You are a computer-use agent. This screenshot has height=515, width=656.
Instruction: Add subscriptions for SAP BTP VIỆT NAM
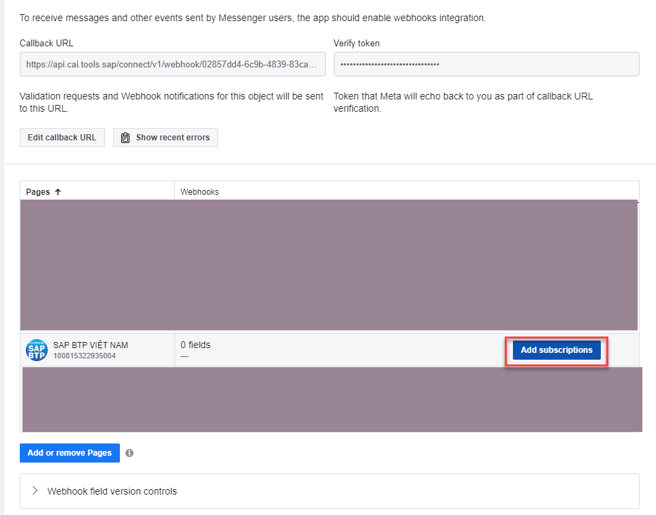(x=556, y=350)
